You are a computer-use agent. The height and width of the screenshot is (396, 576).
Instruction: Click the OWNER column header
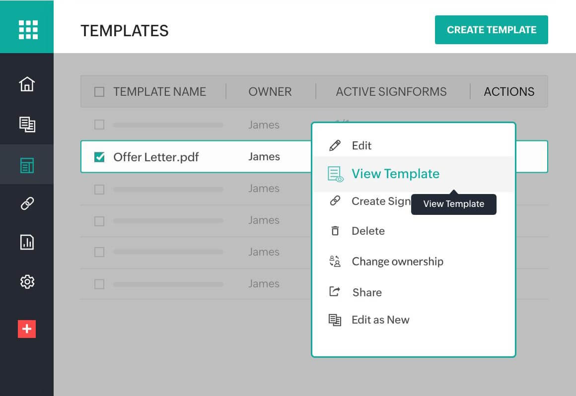270,91
